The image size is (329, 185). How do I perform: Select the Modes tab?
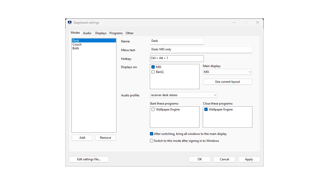[x=75, y=33]
